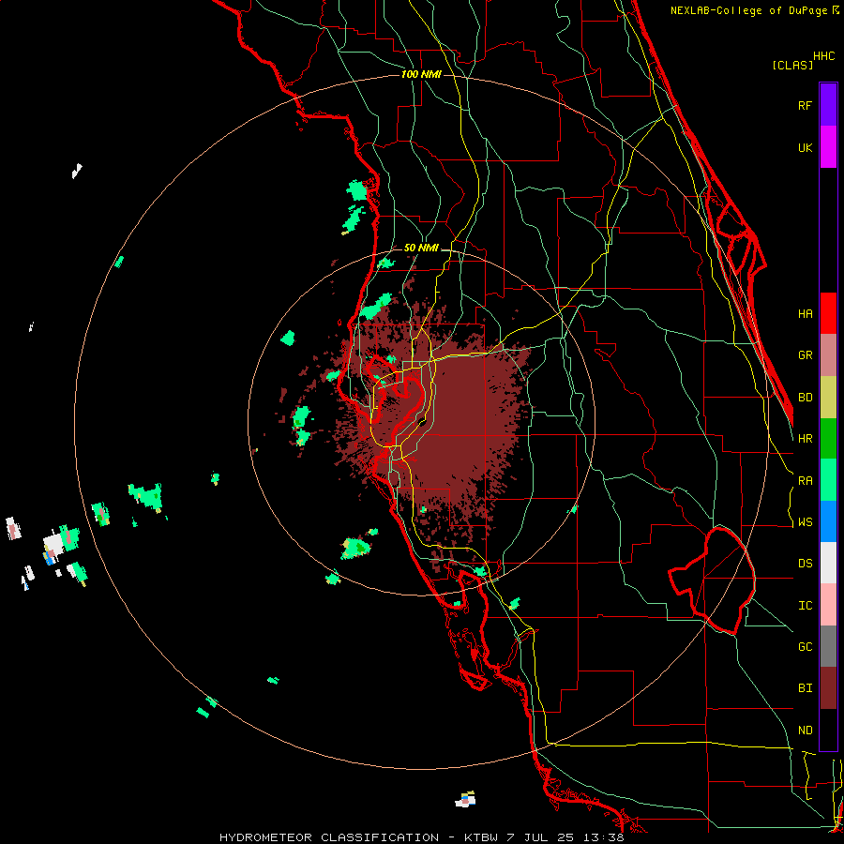
Task: Select the gray GC legend swatch
Action: [x=828, y=646]
